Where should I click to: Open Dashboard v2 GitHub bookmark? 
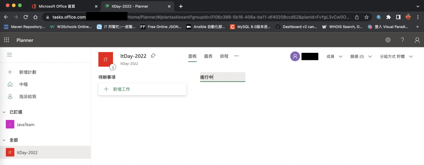tap(296, 27)
